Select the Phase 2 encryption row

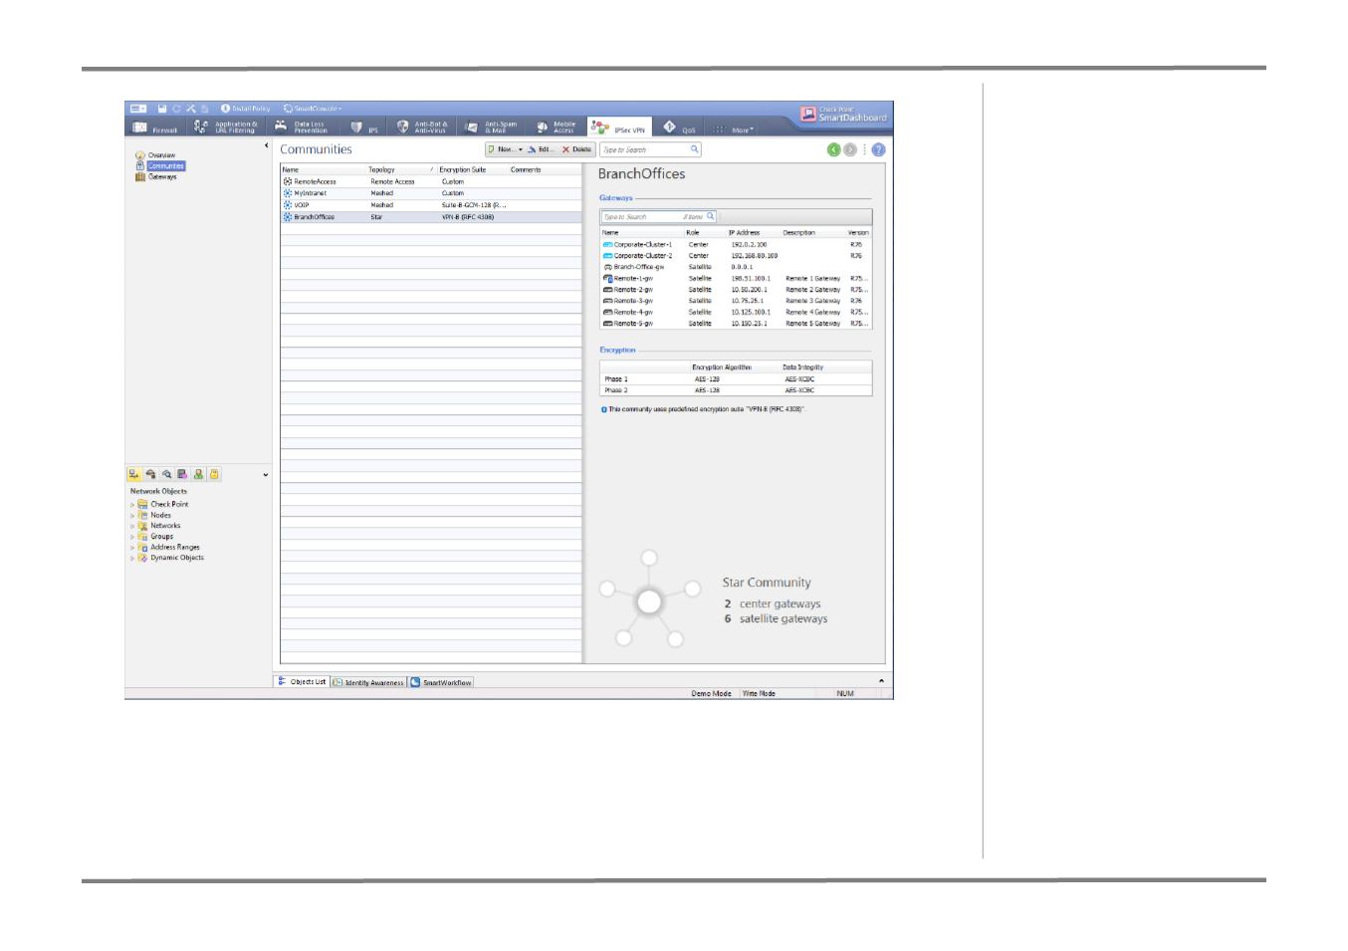(x=736, y=390)
